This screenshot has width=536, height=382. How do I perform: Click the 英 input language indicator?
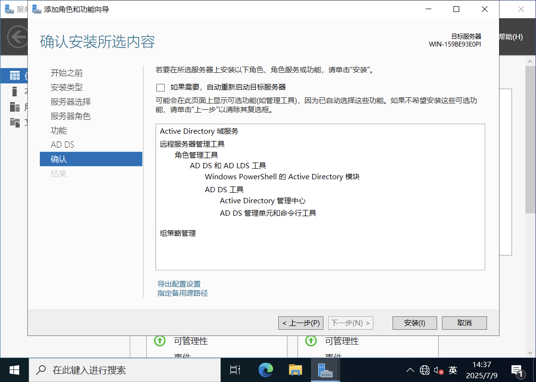click(453, 370)
